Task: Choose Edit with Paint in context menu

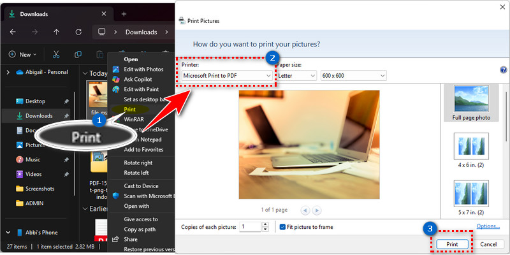Action: [141, 89]
